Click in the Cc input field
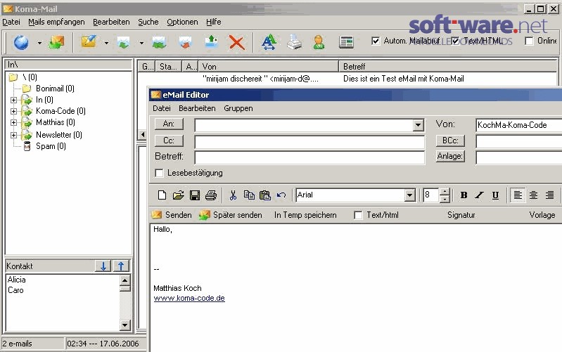Viewport: 562px width, 352px height. point(309,142)
